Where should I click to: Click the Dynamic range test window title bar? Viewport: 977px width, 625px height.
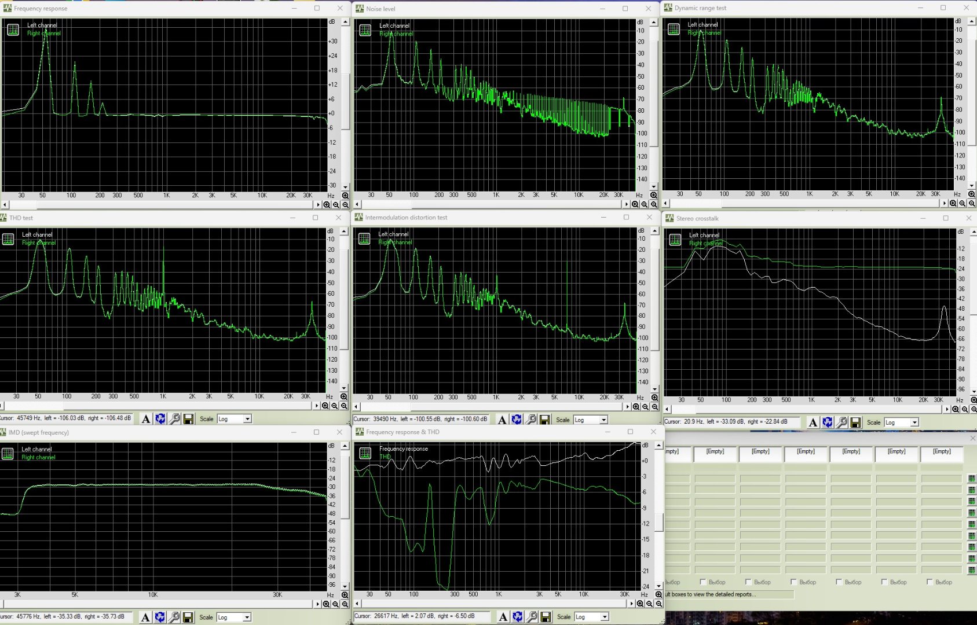(782, 8)
